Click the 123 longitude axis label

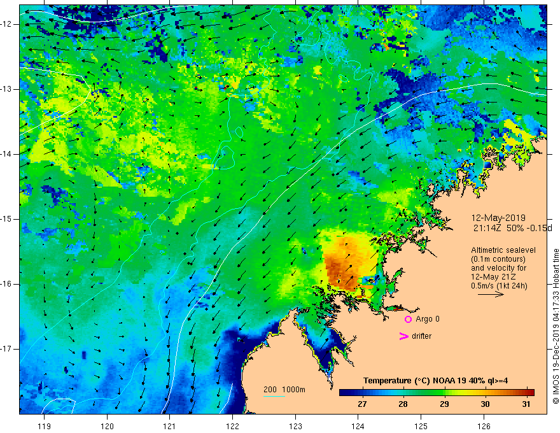[x=295, y=426]
